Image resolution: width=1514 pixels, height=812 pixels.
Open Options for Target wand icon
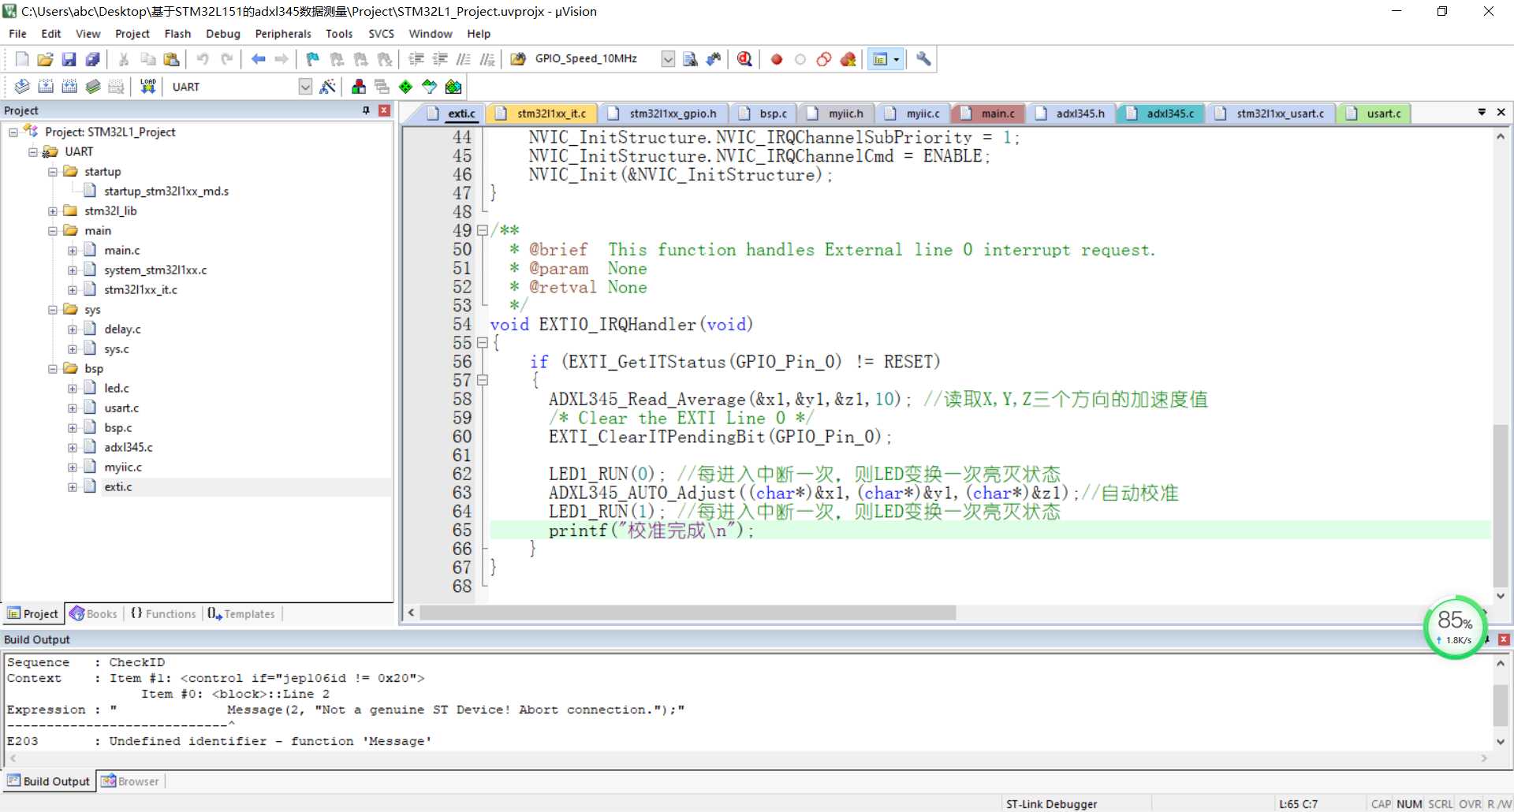(x=328, y=87)
